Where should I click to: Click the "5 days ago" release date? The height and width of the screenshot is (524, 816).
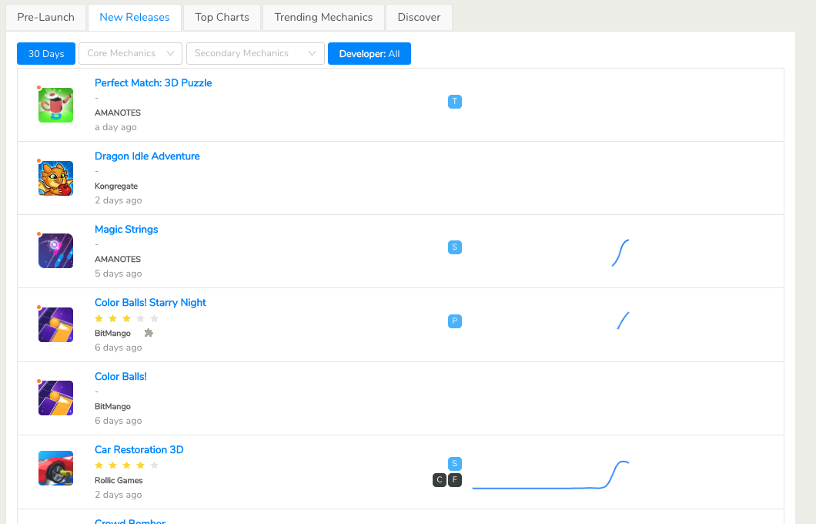pyautogui.click(x=118, y=274)
